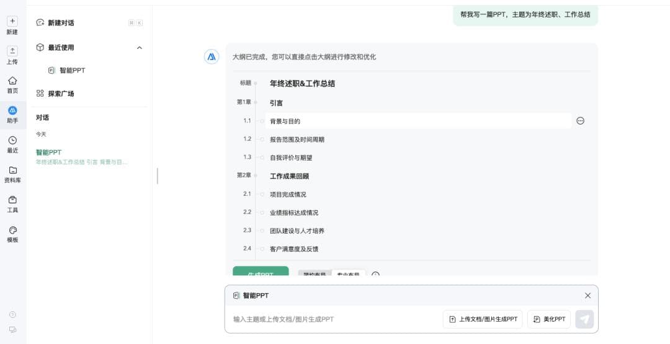Collapse the 最近使用 section chevron
The image size is (670, 344).
pos(139,48)
